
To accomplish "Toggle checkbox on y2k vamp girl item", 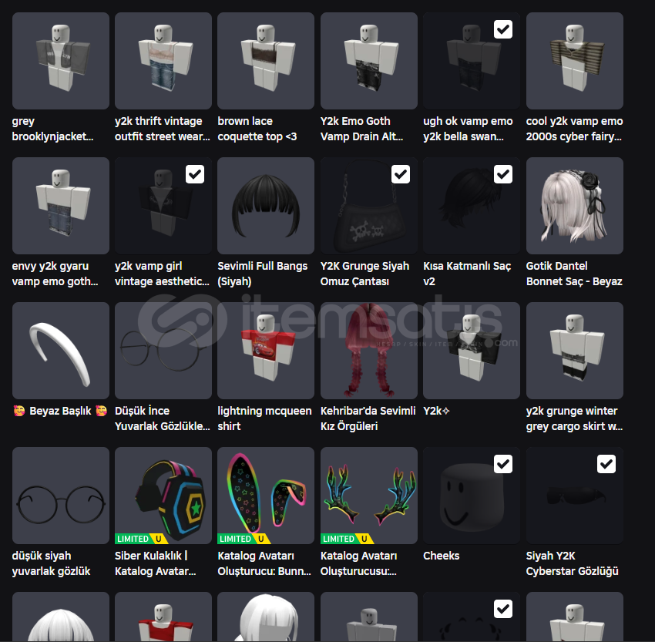I will (x=195, y=174).
